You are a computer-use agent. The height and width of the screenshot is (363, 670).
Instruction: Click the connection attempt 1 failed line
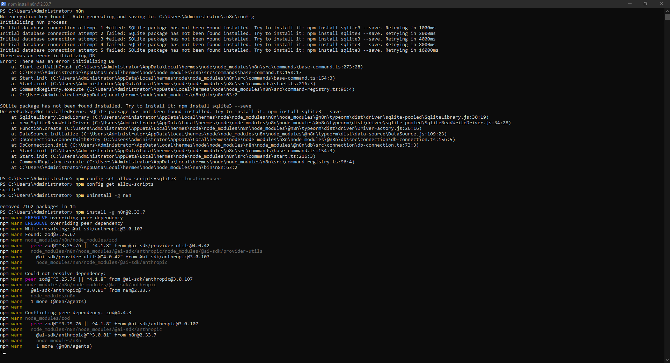click(x=218, y=28)
